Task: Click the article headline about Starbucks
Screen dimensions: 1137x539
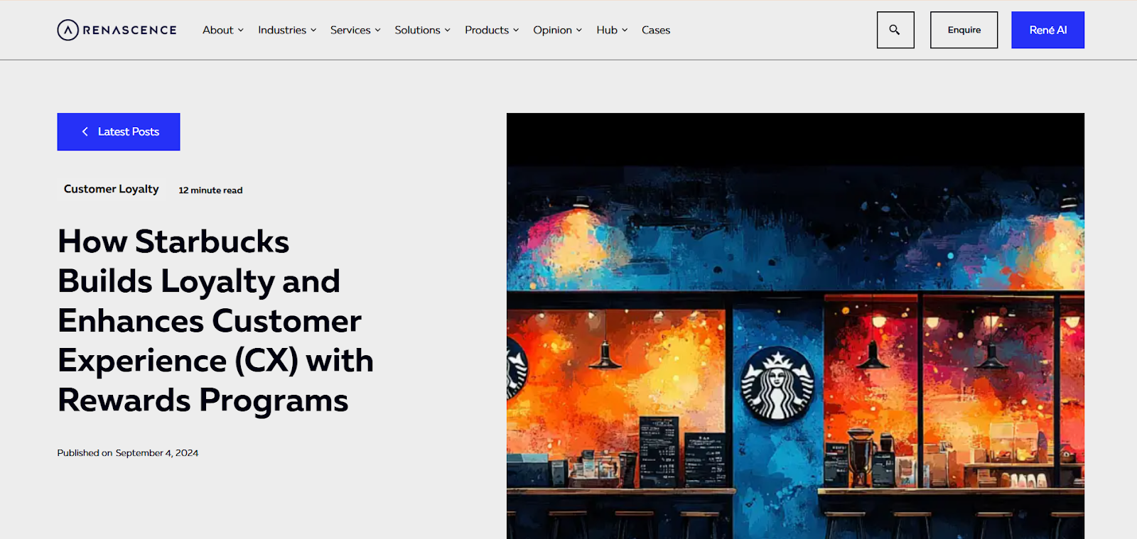Action: (x=215, y=320)
